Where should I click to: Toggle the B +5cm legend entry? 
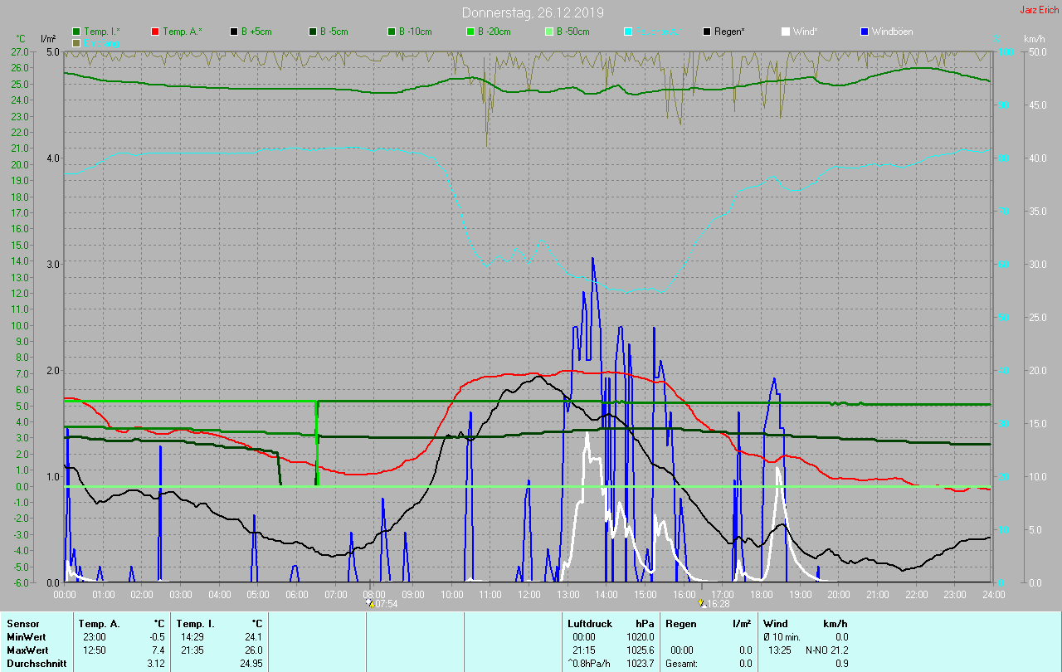256,32
